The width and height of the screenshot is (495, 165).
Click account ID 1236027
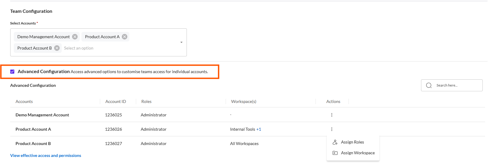[113, 144]
